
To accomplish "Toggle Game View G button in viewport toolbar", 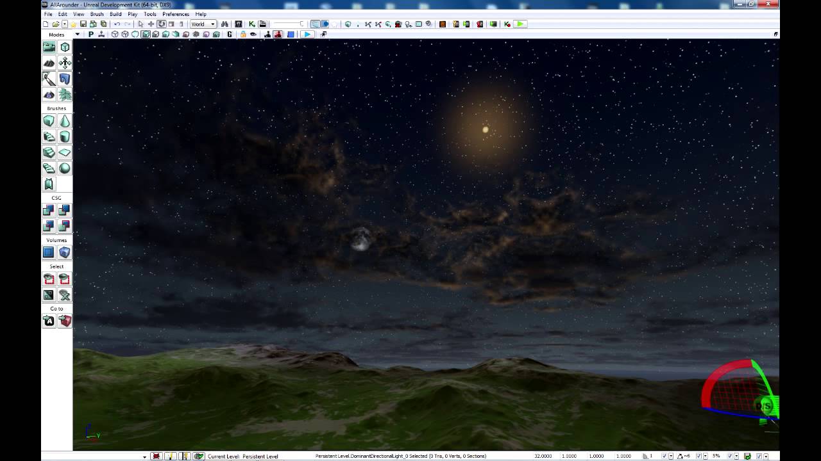I will tap(230, 35).
